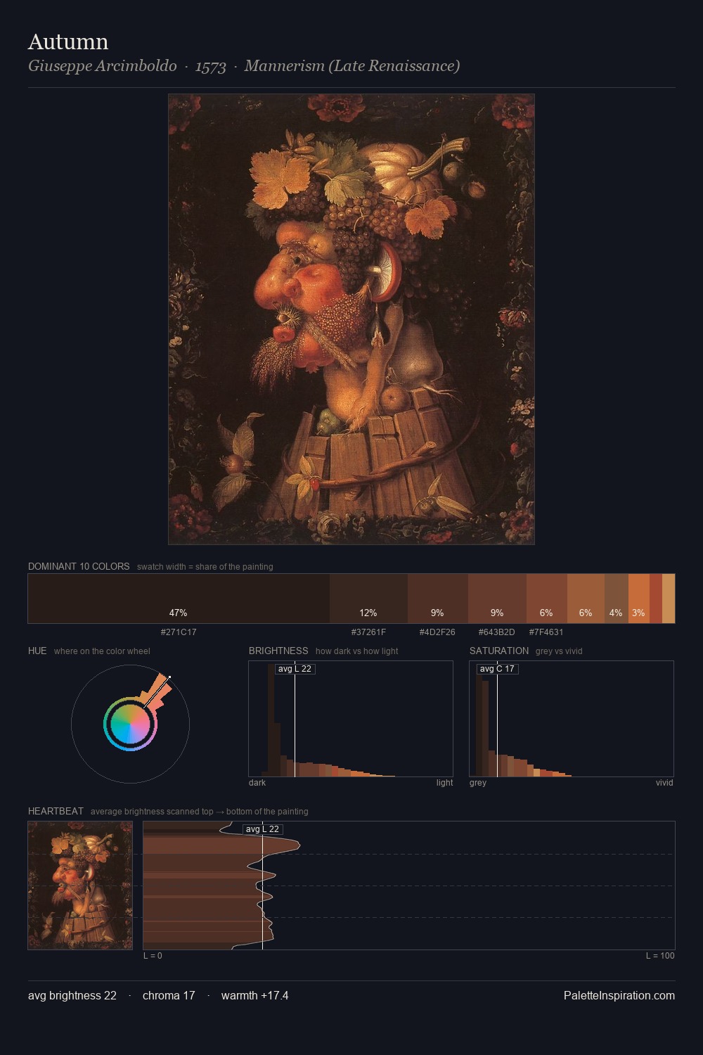Image resolution: width=703 pixels, height=1055 pixels.
Task: Click 'avg L 22' label in brightness chart
Action: (x=295, y=669)
